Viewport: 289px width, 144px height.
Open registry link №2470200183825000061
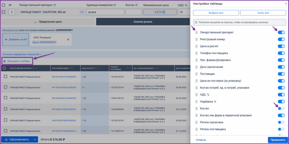[64, 120]
